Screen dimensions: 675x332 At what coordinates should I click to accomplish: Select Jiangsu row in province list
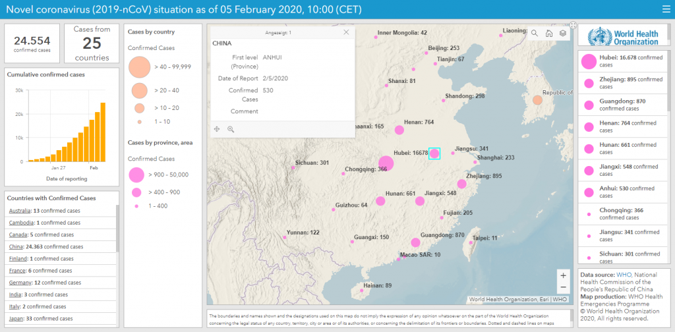coord(622,236)
